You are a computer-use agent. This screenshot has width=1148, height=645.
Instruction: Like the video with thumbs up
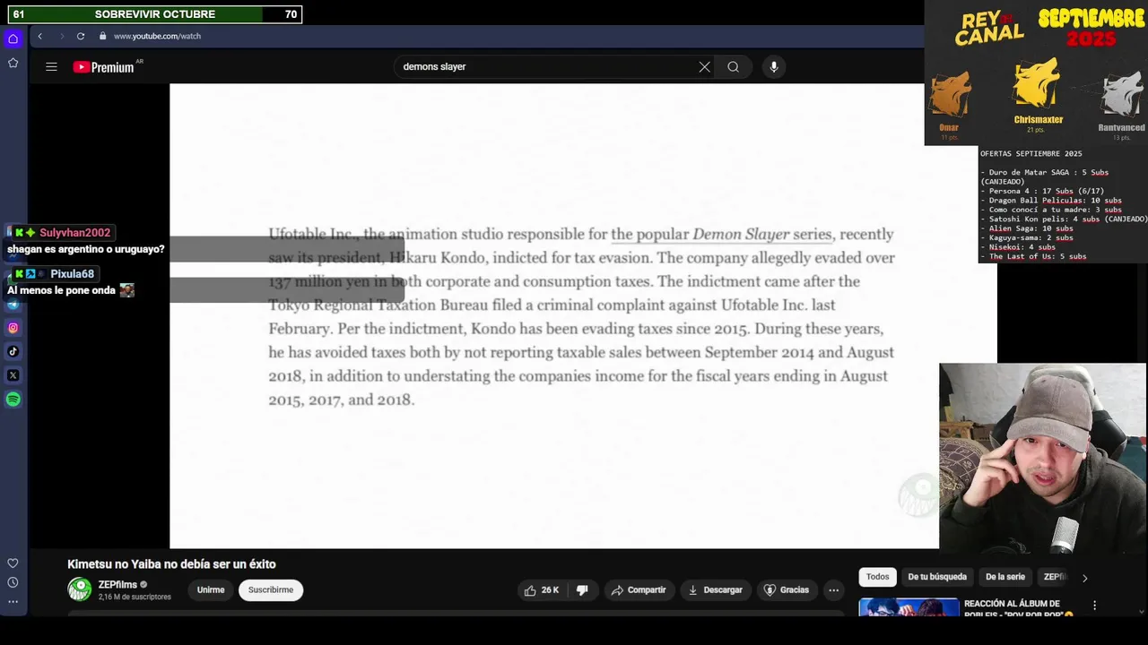(x=542, y=589)
